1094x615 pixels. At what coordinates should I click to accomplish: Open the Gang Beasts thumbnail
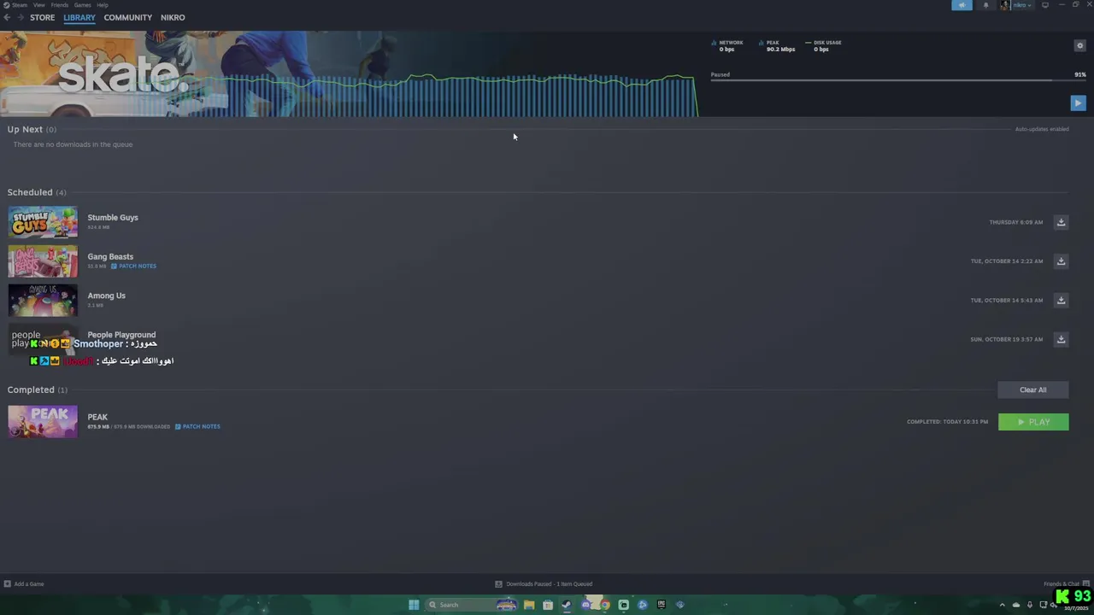click(43, 261)
